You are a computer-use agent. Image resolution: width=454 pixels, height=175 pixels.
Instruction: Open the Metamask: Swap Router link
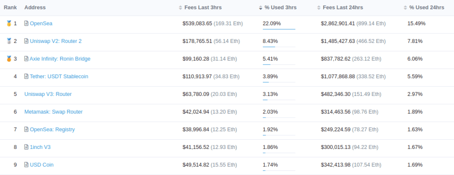pos(54,112)
